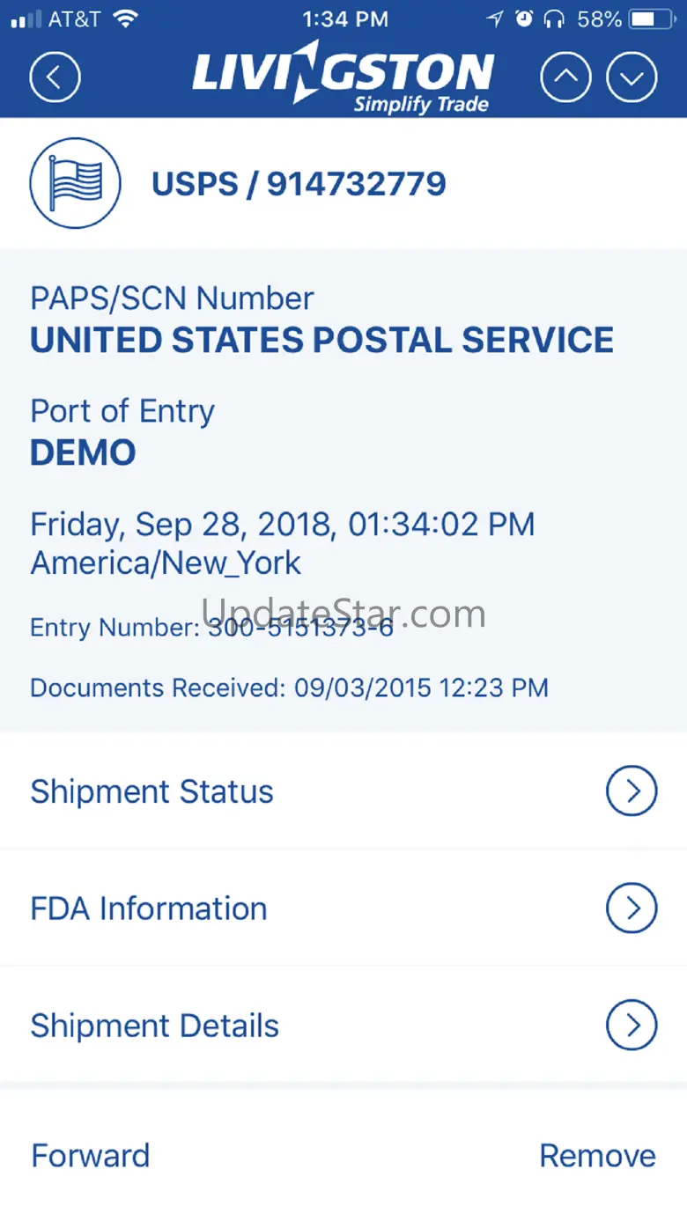Tap the alarm clock status icon

(524, 19)
